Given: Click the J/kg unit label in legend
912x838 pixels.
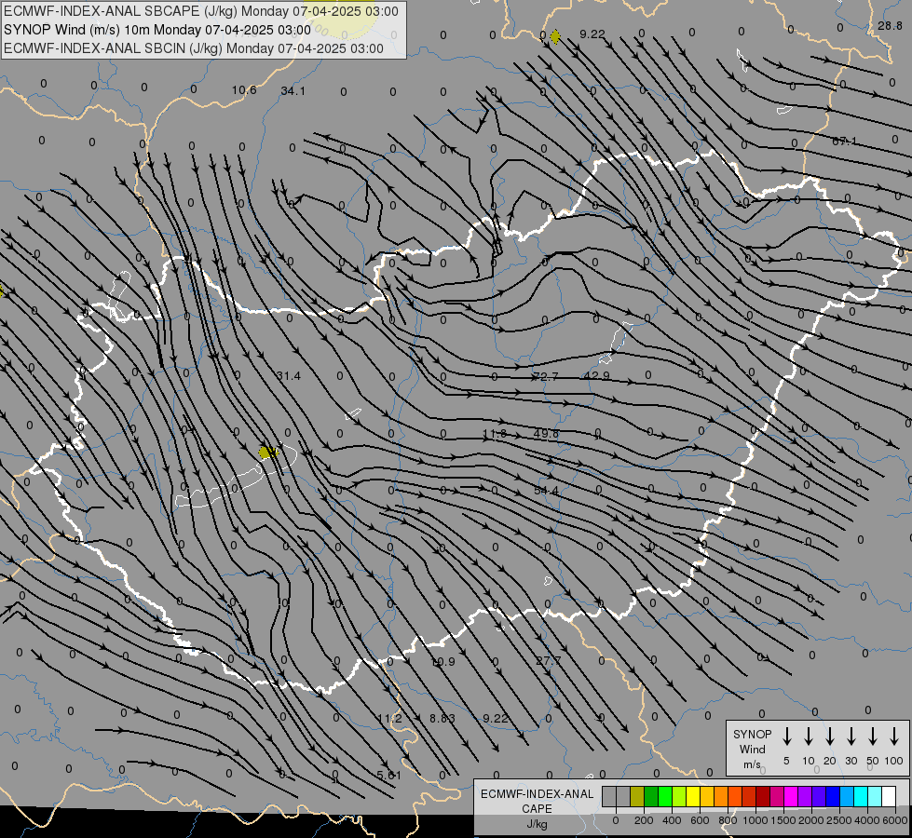Looking at the screenshot, I should (537, 824).
